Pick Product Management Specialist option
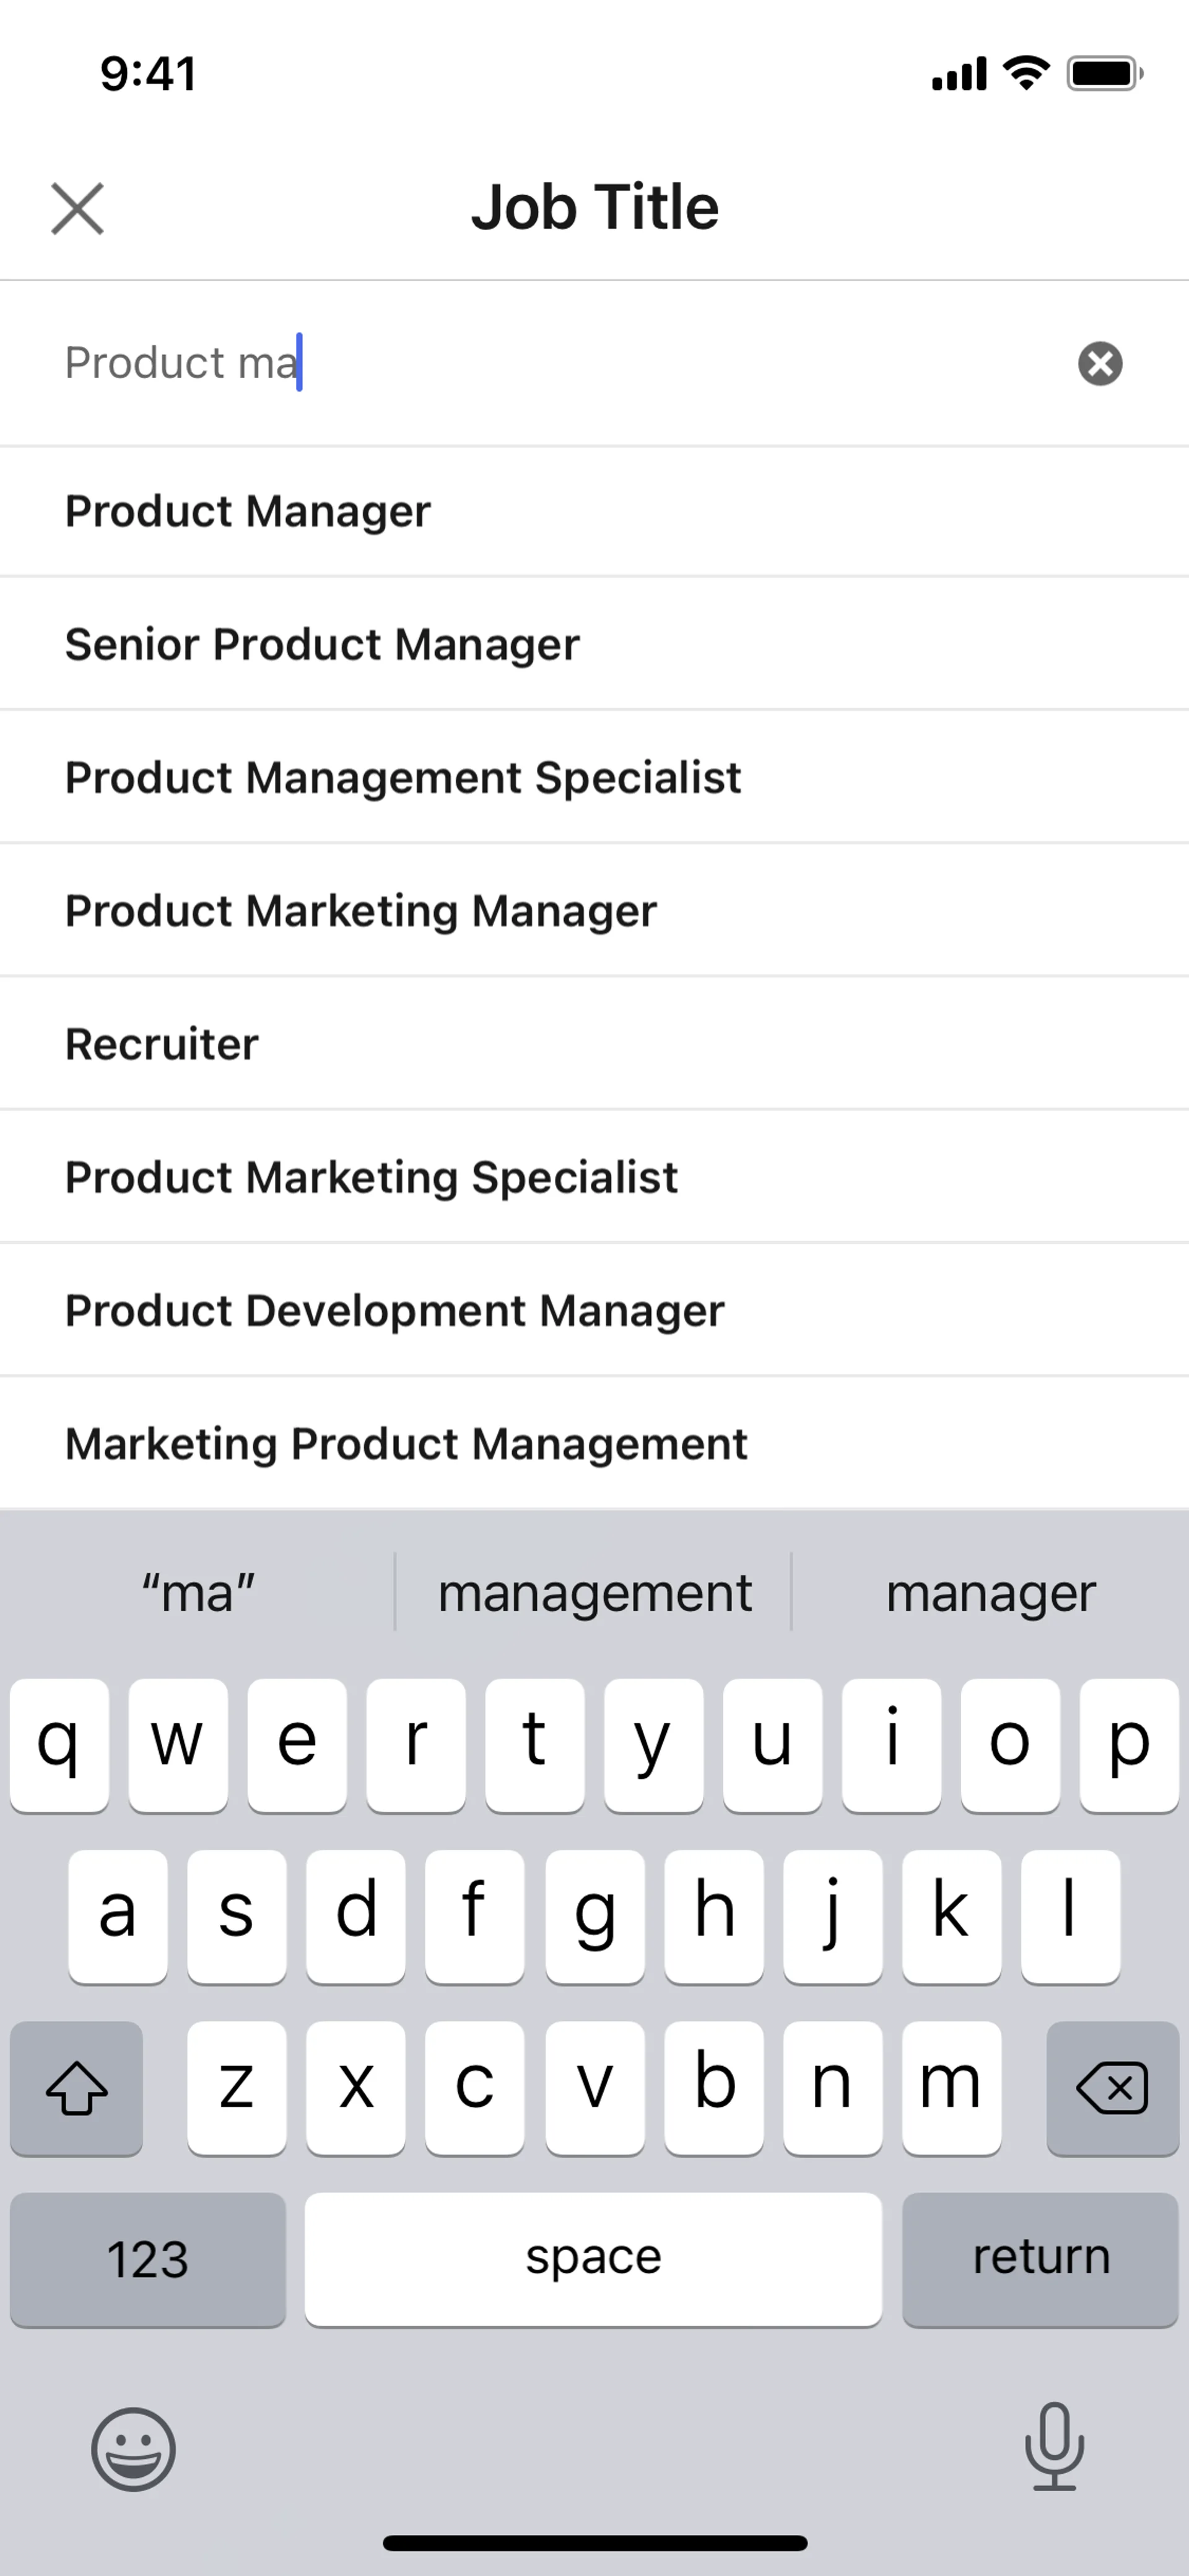Screen dimensions: 1189x2576 pyautogui.click(x=403, y=777)
